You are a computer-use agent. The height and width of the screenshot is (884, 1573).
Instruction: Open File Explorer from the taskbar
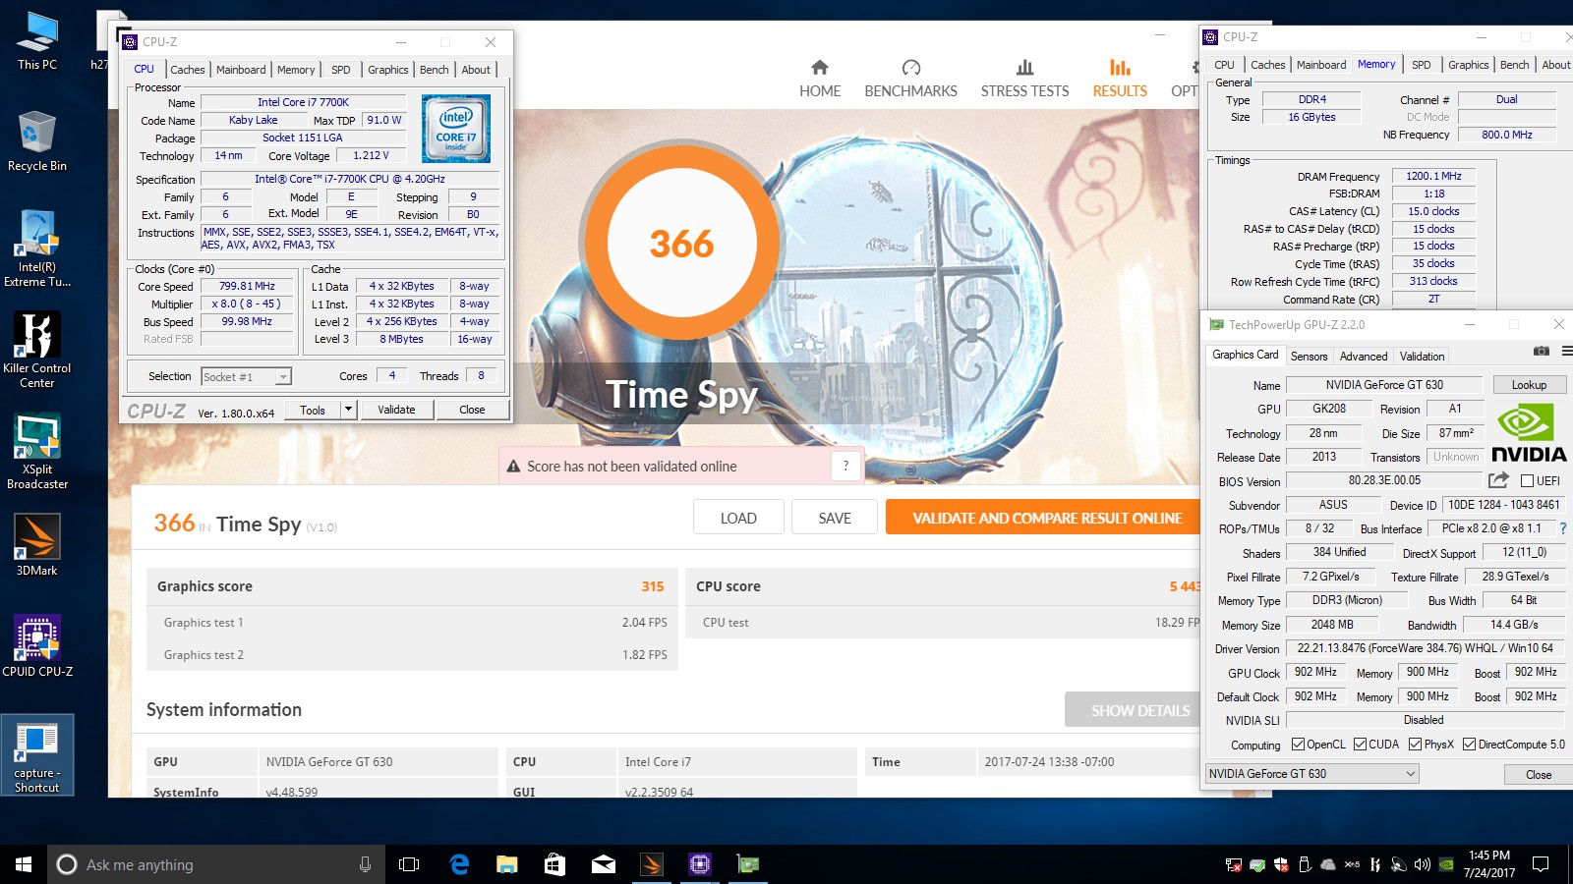507,864
